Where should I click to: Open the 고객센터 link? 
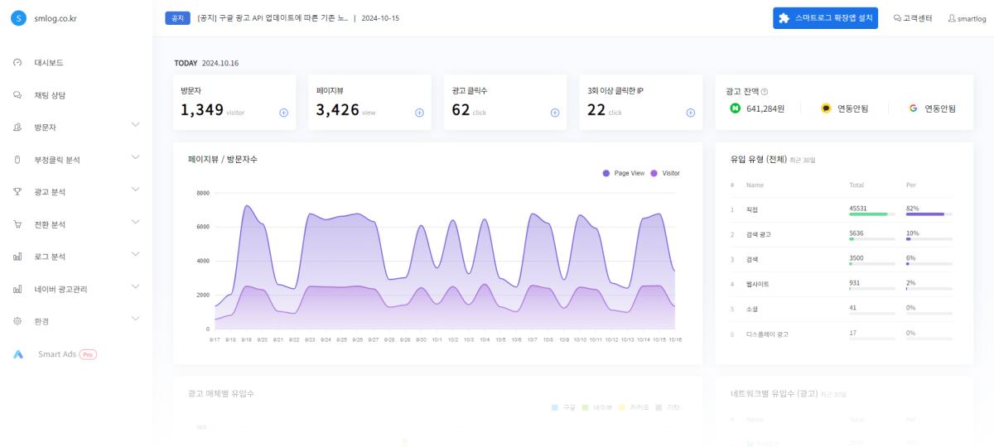[914, 18]
